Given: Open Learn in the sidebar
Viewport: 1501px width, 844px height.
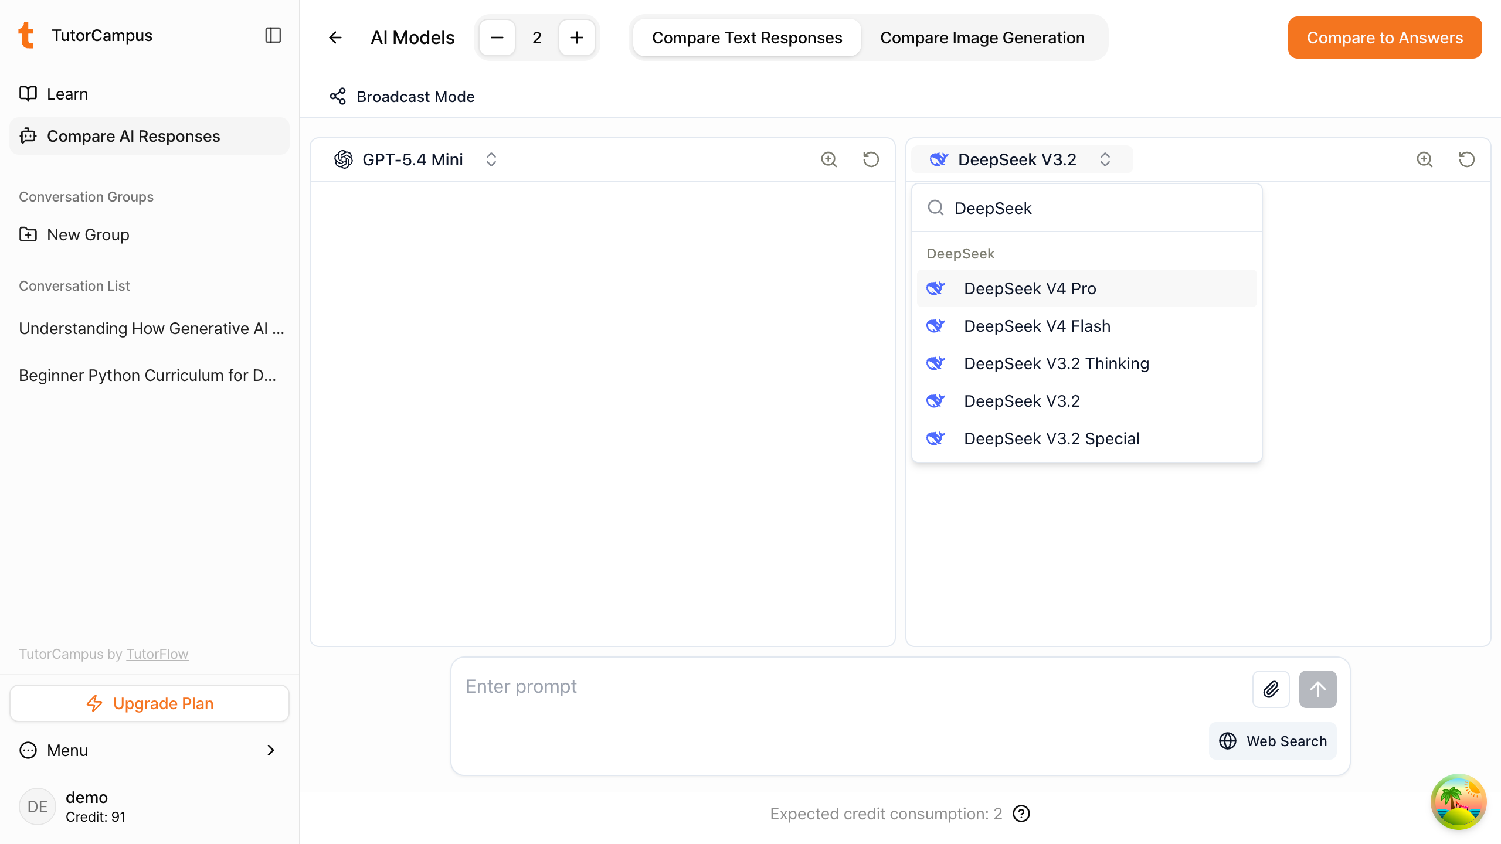Looking at the screenshot, I should (x=150, y=94).
